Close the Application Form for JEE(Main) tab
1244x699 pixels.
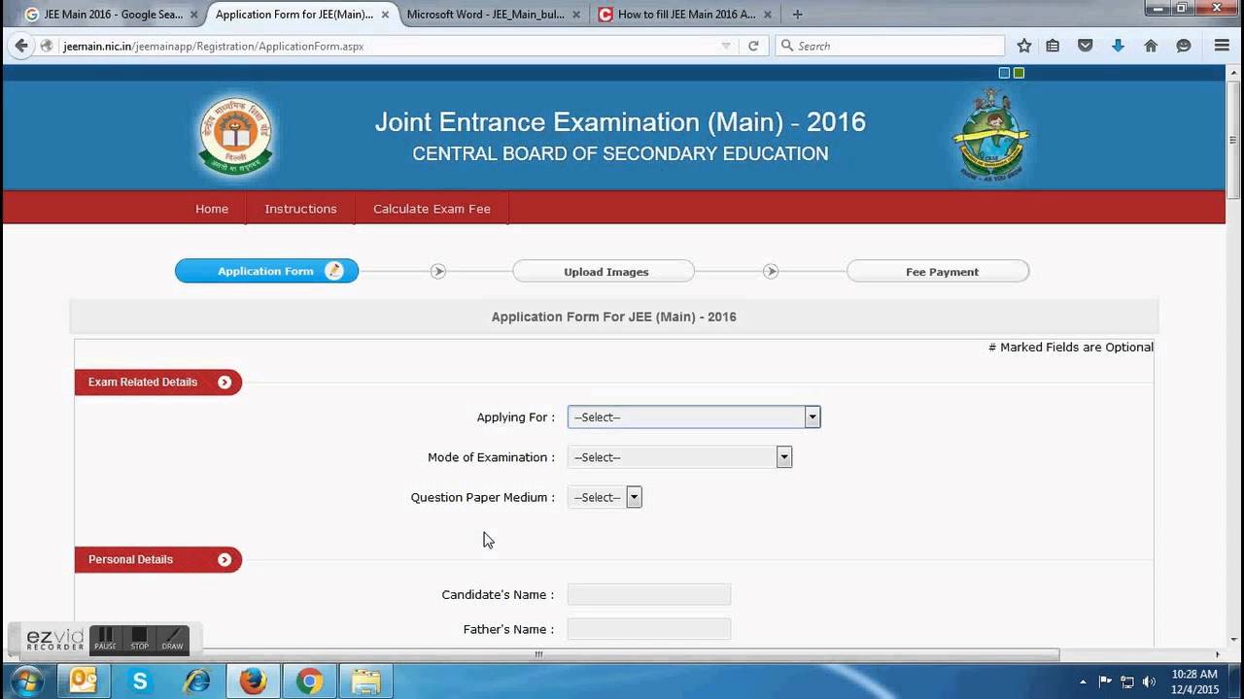(x=385, y=15)
